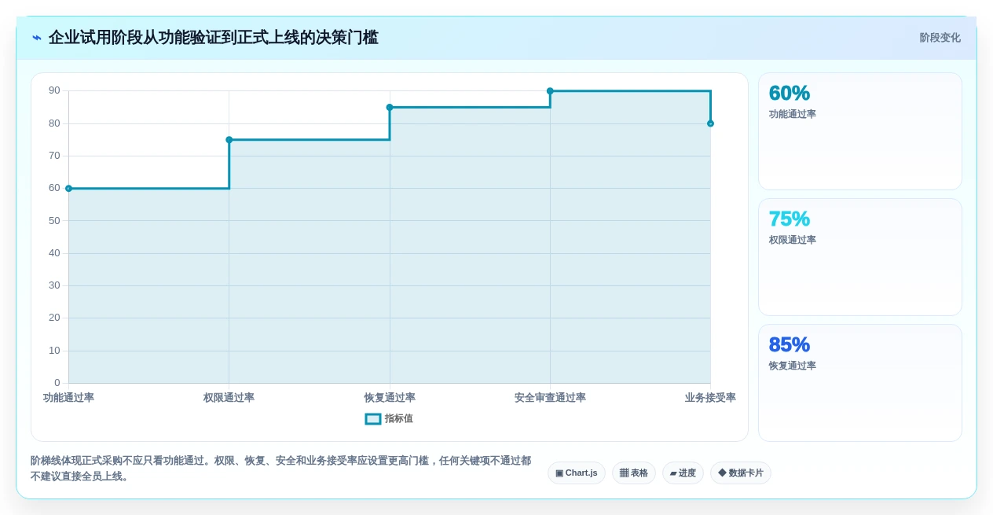Image resolution: width=993 pixels, height=515 pixels.
Task: Select the 数据卡片 tag
Action: coord(740,473)
